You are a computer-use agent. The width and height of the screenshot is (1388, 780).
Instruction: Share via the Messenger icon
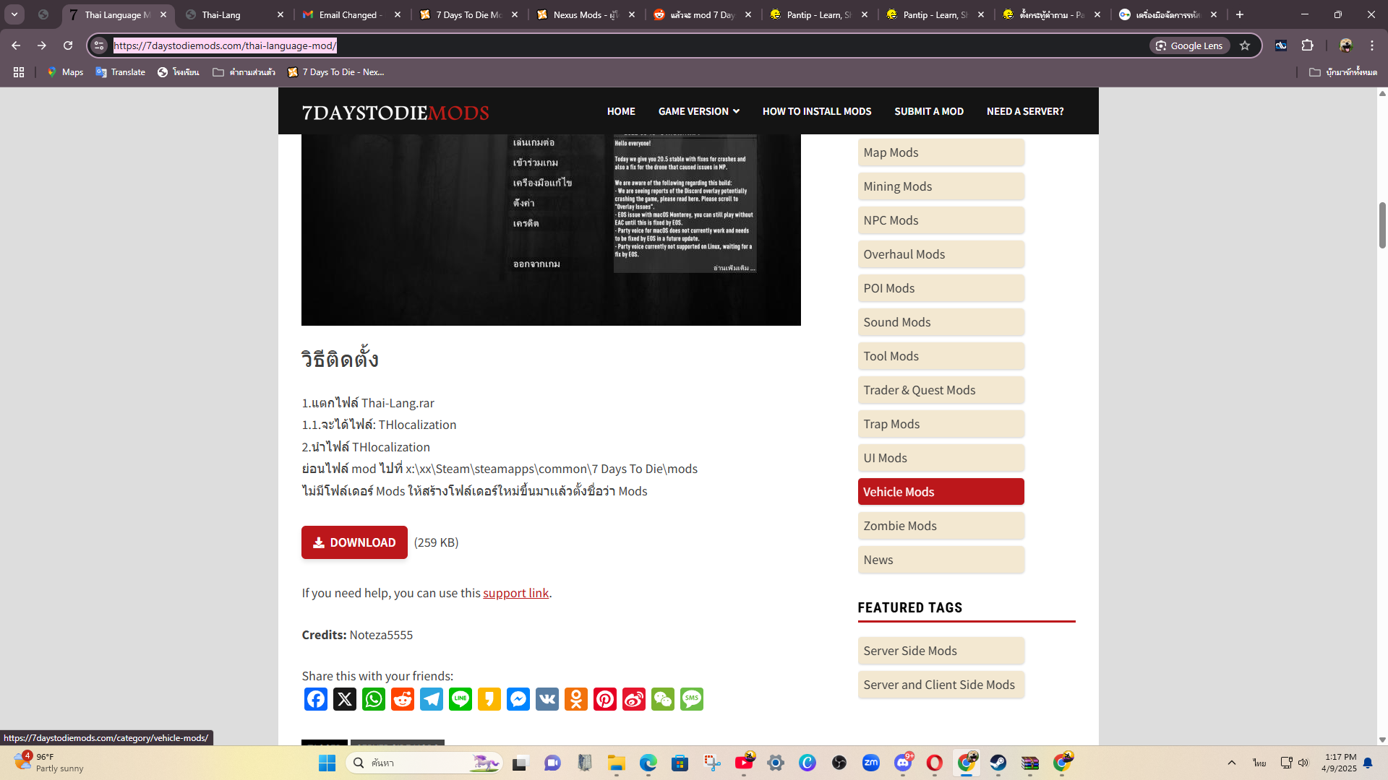tap(518, 699)
